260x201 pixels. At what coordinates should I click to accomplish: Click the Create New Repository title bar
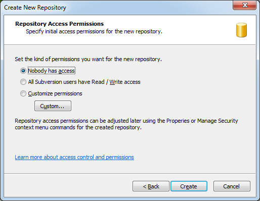[x=118, y=8]
